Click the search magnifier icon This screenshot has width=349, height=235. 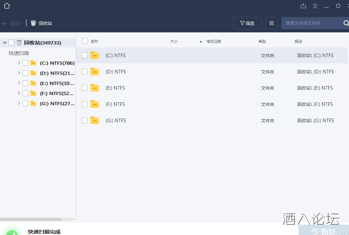[346, 23]
